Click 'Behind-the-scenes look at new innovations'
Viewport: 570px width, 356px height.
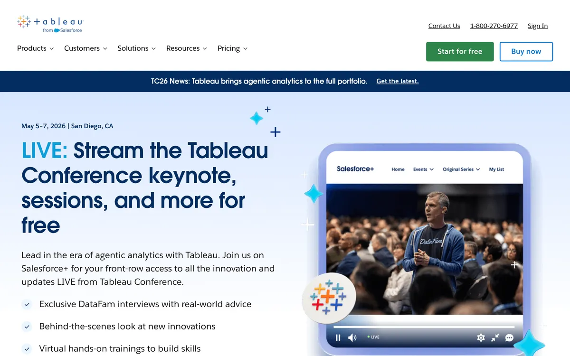(127, 327)
